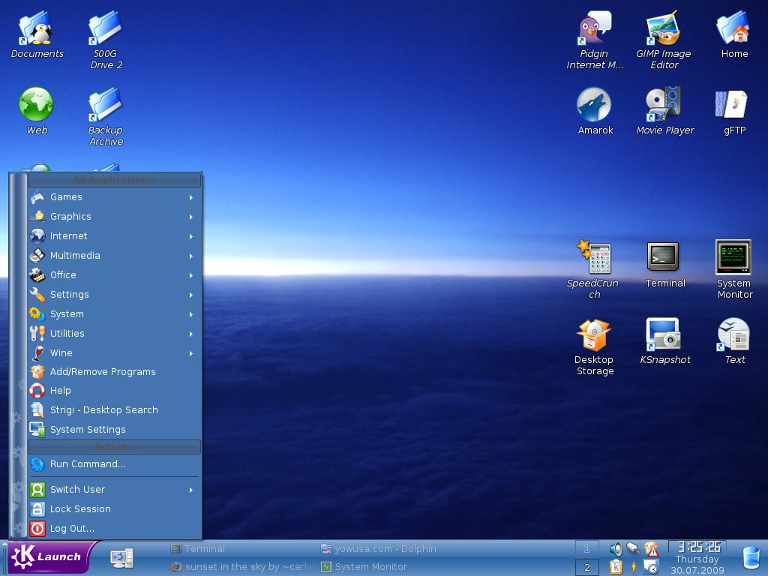Select the yowusa.com Dolphin taskbar entry
768x576 pixels.
(x=379, y=548)
